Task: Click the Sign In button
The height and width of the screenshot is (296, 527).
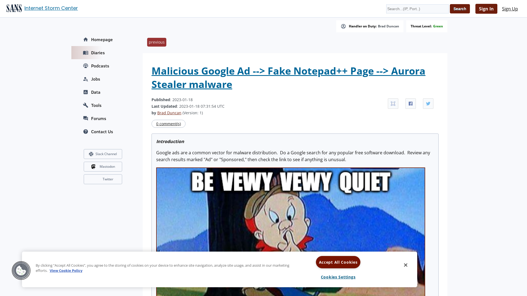Action: click(x=486, y=9)
